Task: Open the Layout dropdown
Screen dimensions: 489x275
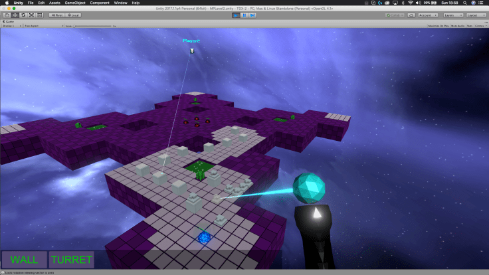Action: click(x=475, y=15)
